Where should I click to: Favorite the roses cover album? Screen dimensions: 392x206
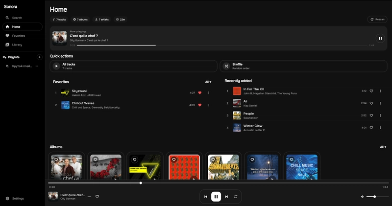[x=95, y=160]
